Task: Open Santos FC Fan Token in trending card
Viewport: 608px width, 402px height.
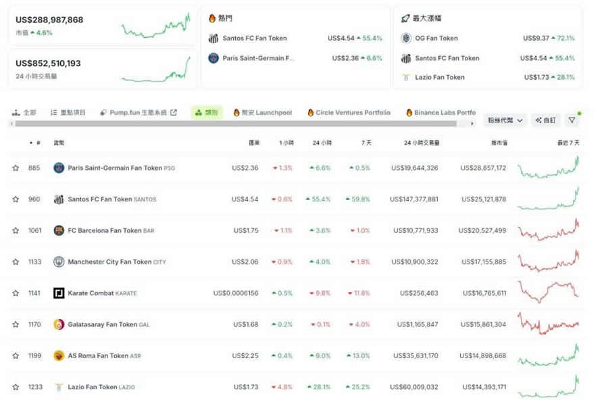Action: click(x=255, y=38)
